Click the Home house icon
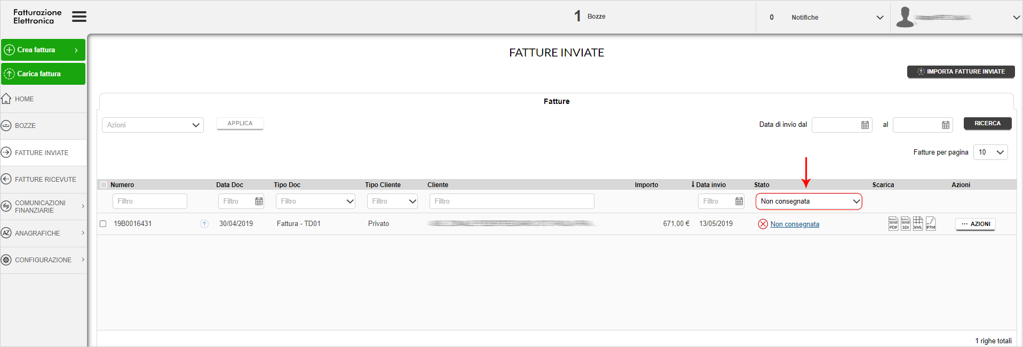Viewport: 1023px width, 347px height. point(6,99)
